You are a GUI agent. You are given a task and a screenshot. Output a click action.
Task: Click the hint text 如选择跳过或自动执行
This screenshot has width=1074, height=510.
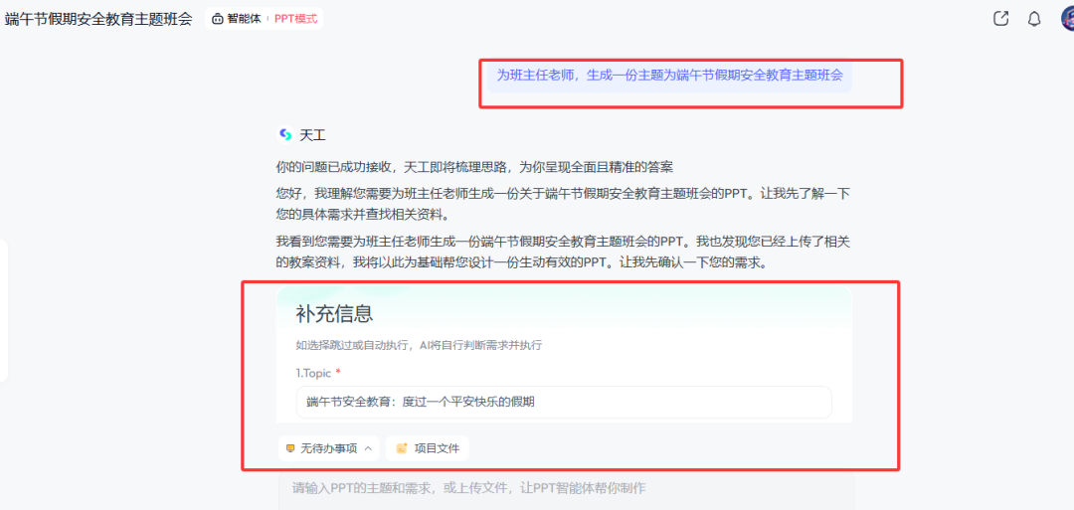point(419,346)
